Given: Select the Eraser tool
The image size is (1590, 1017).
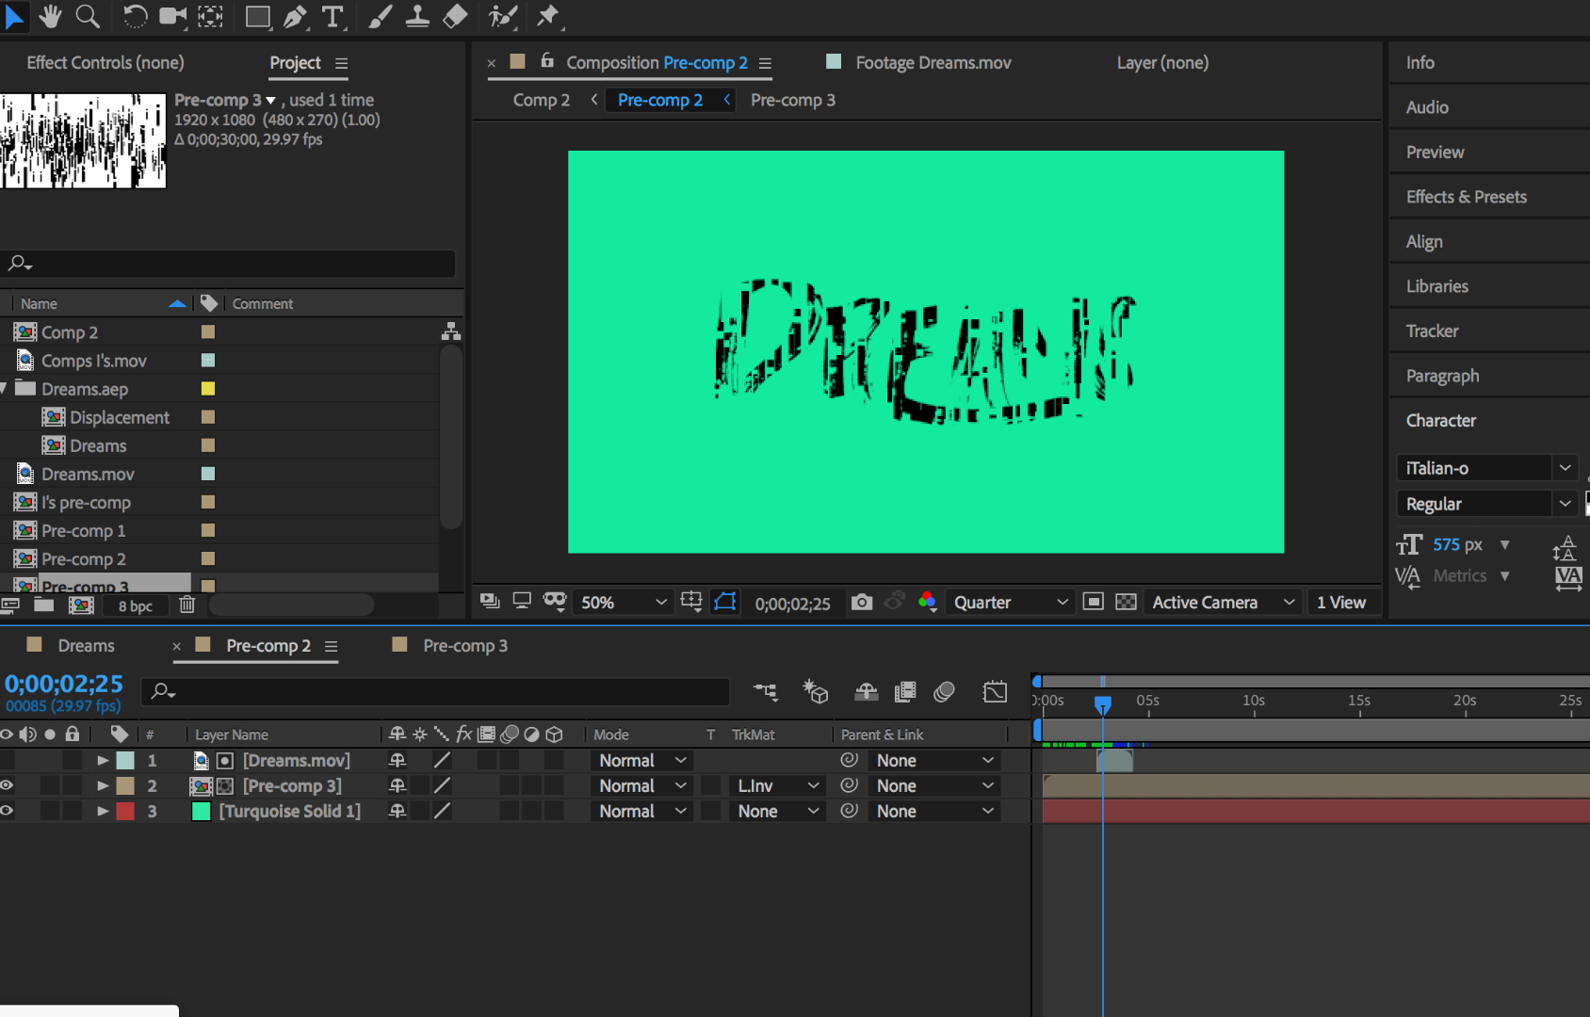Looking at the screenshot, I should pyautogui.click(x=455, y=16).
